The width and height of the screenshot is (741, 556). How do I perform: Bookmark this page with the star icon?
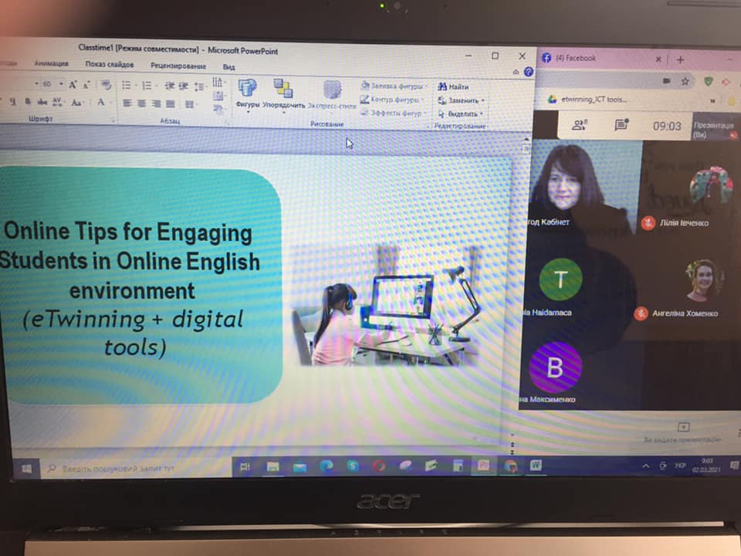tap(685, 81)
